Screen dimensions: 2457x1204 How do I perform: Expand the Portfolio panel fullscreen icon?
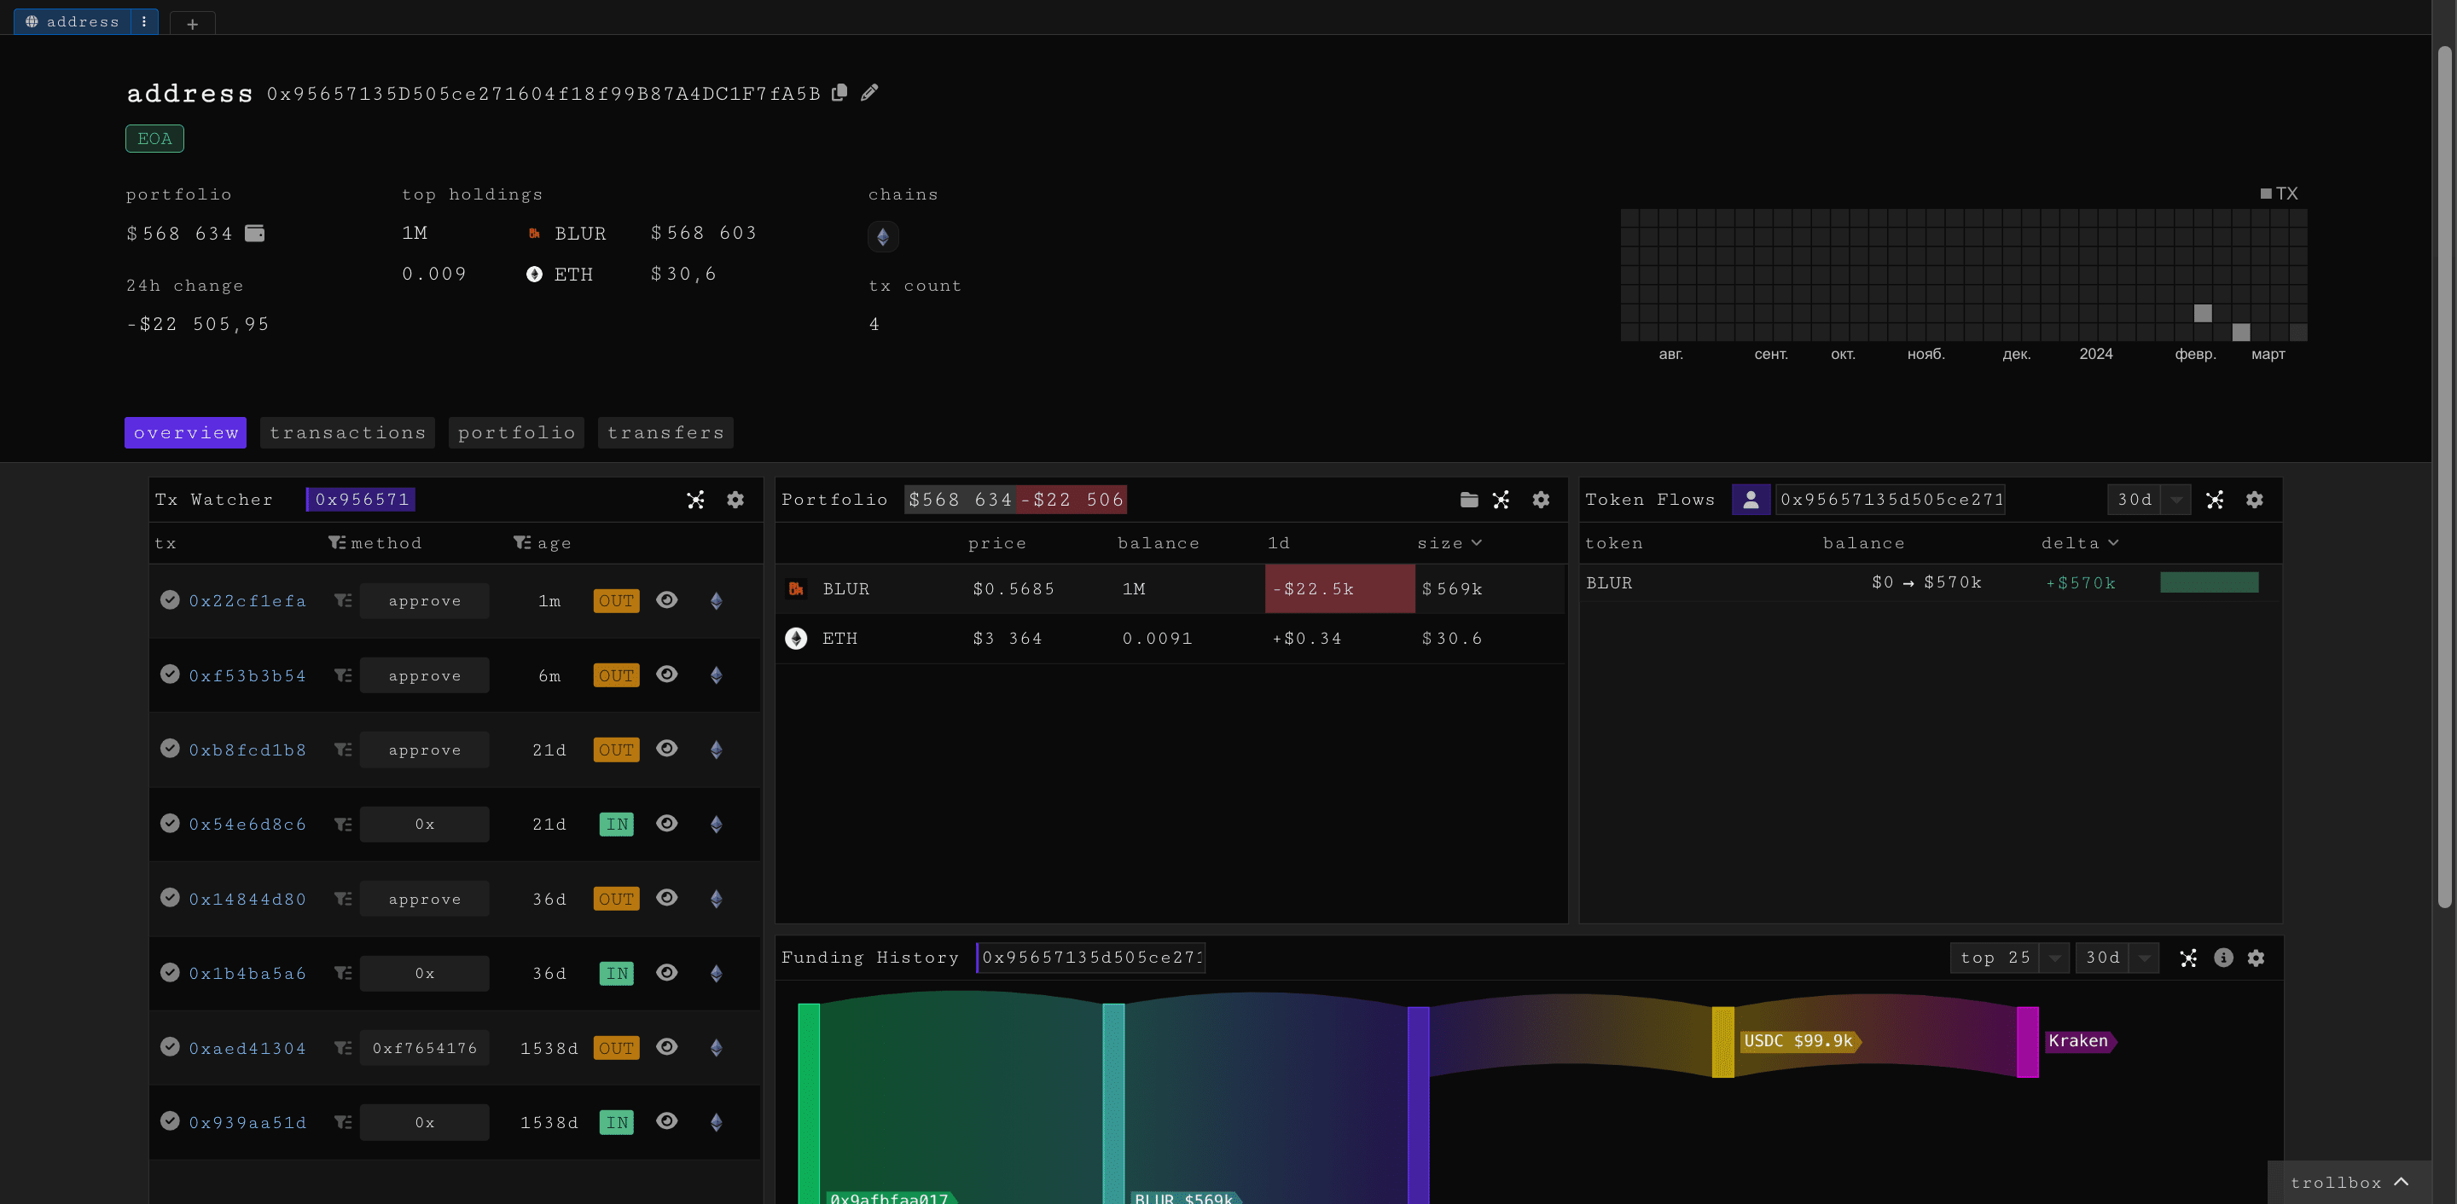pos(1501,500)
